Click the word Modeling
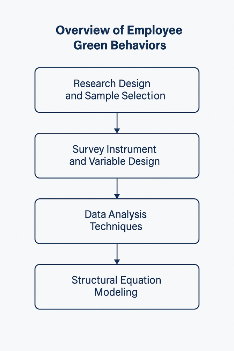This screenshot has height=351, width=234. click(x=116, y=292)
